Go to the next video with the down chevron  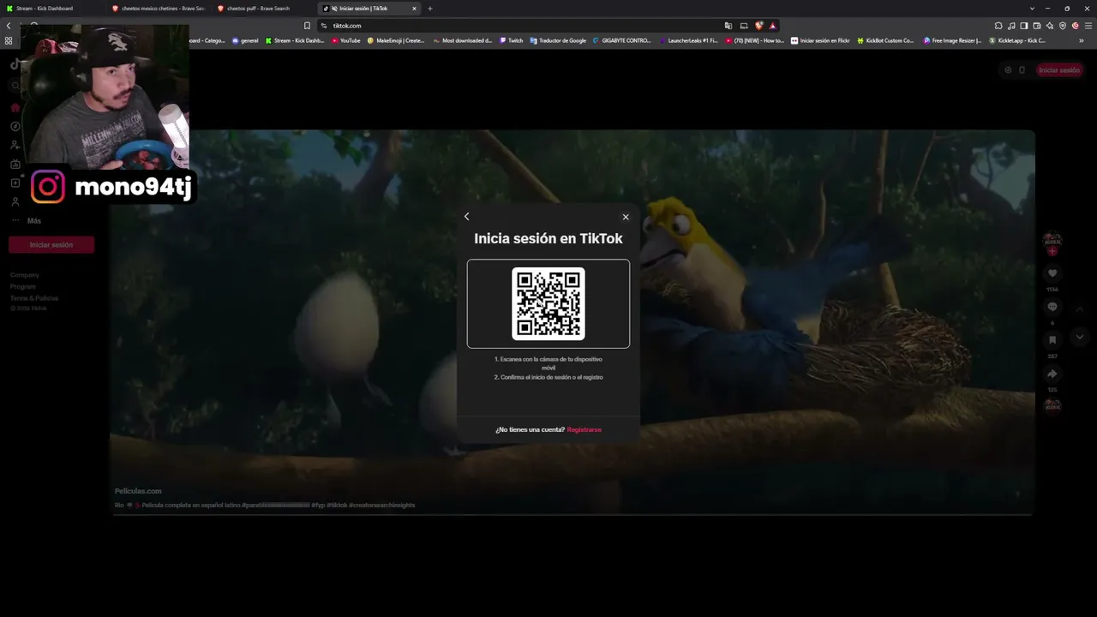point(1080,337)
